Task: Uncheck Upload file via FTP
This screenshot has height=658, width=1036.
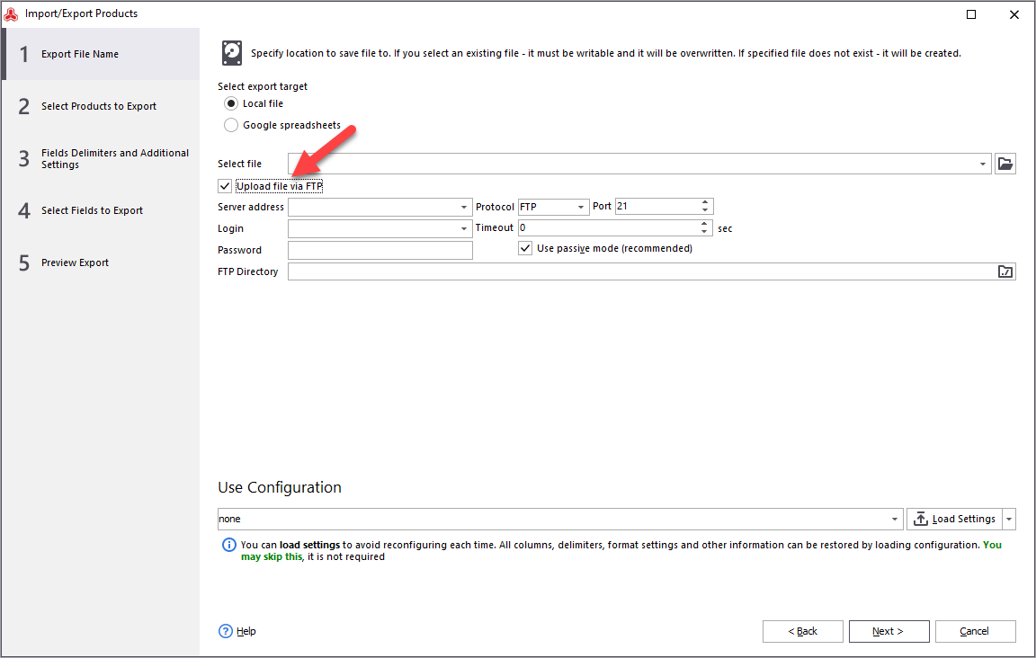Action: pos(225,186)
